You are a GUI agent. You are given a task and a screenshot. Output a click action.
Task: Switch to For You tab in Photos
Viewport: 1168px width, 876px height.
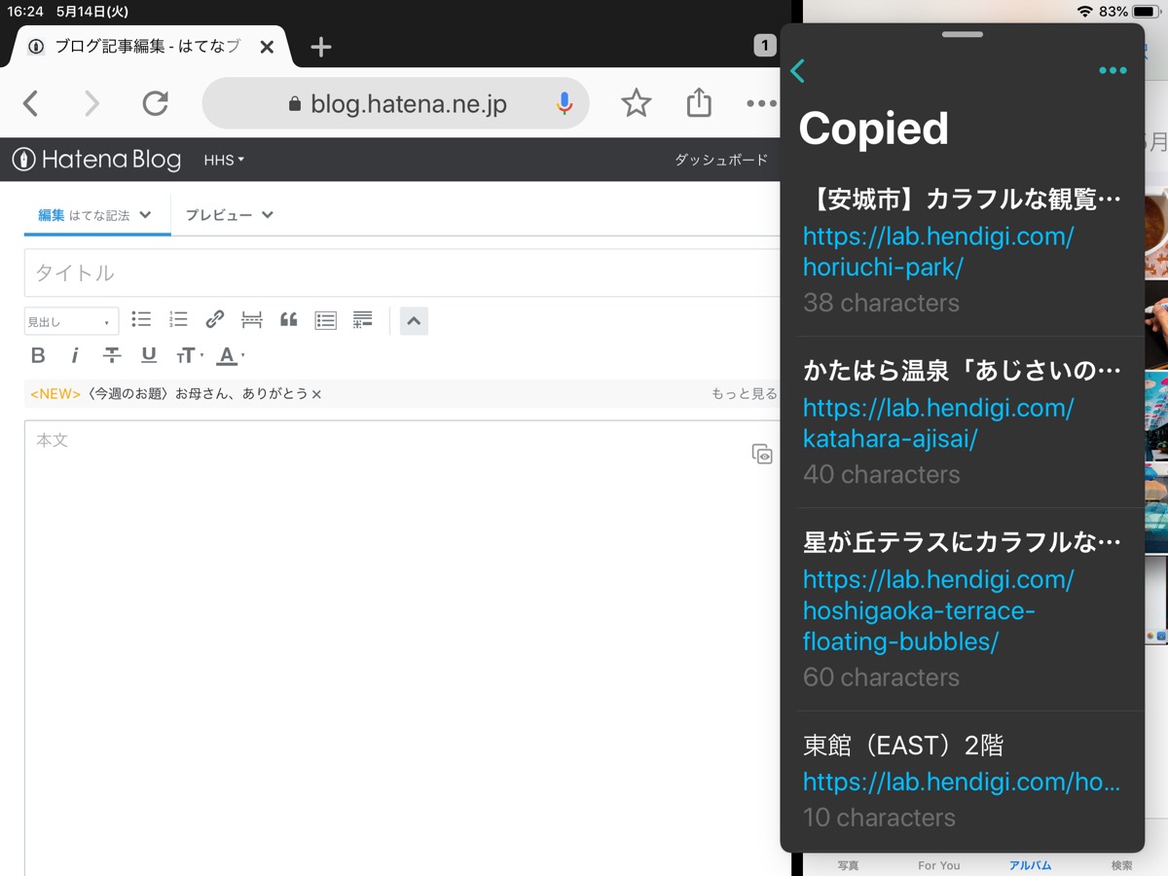coord(939,865)
